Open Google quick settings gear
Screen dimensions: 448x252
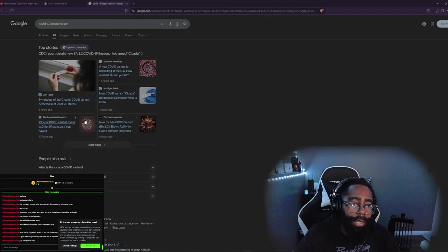tap(424, 24)
